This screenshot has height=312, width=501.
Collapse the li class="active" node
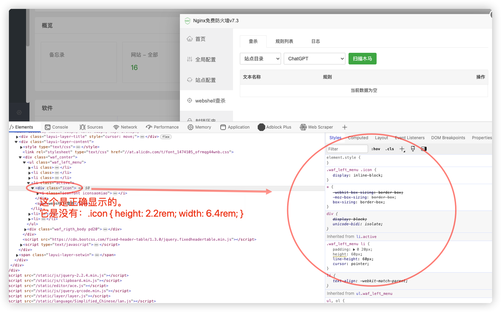click(28, 183)
